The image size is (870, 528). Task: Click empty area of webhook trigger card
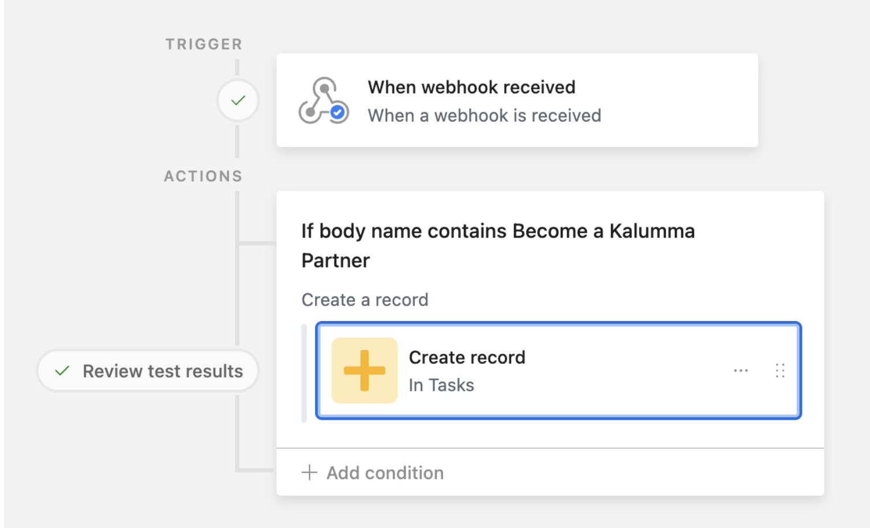(681, 100)
